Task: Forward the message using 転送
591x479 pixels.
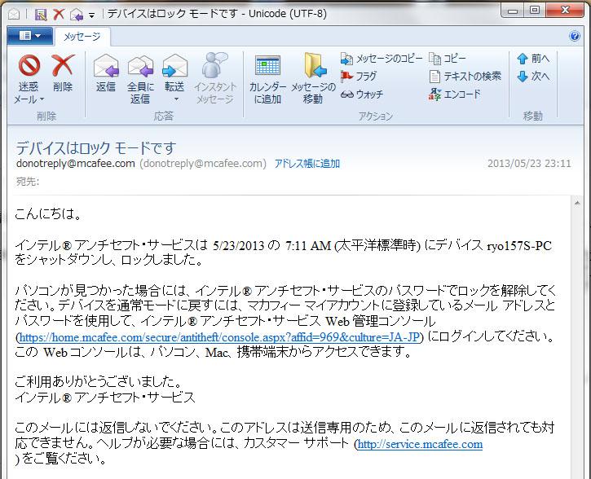Action: pyautogui.click(x=175, y=73)
